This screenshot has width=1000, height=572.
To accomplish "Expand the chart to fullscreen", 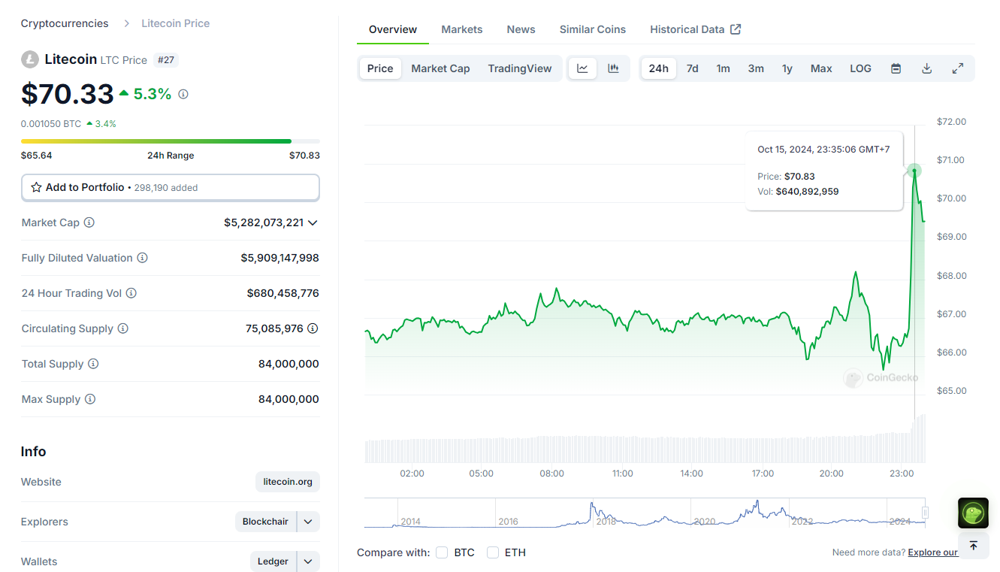I will pos(957,68).
